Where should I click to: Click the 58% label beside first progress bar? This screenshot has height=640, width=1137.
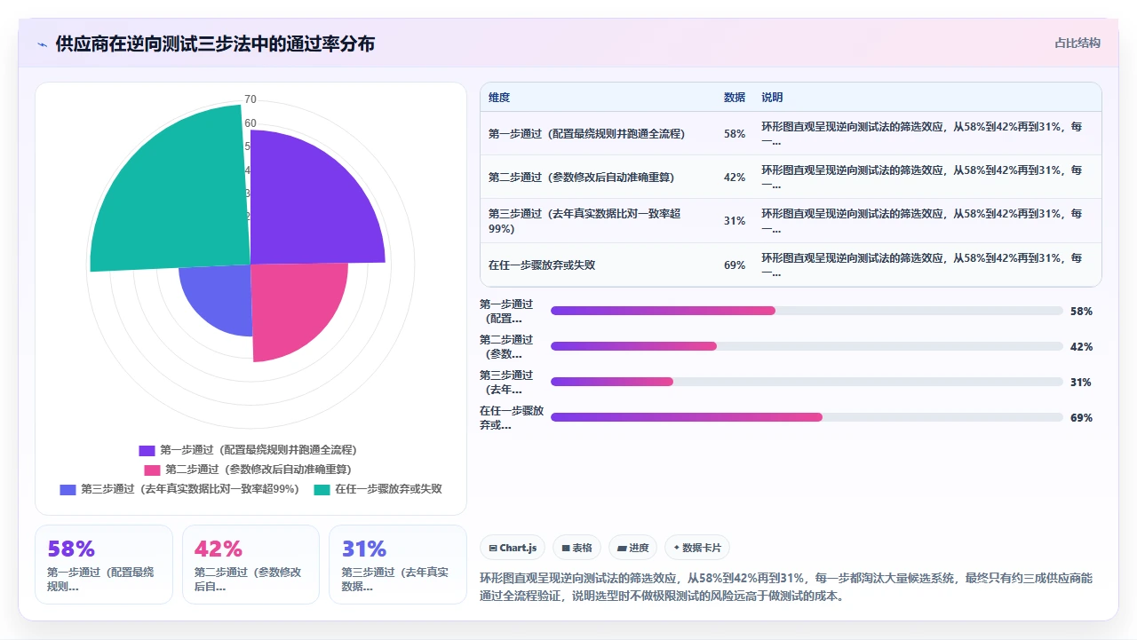point(1081,312)
